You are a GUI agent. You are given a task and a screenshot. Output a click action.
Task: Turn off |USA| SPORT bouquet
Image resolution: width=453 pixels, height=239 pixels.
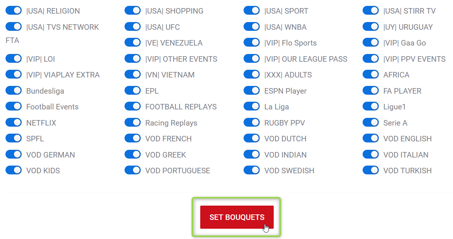(x=252, y=11)
